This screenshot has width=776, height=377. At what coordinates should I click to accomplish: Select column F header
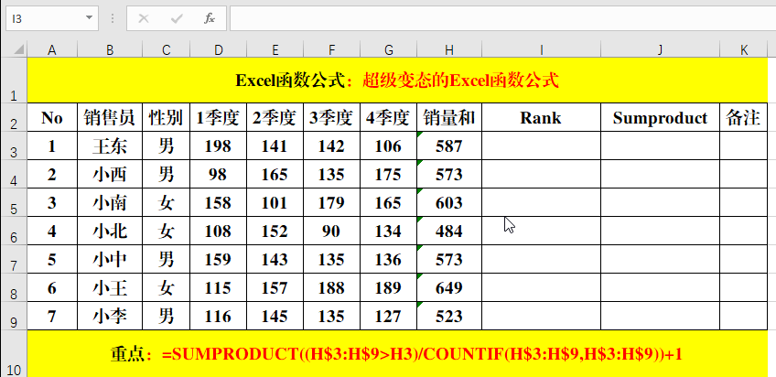[x=332, y=49]
